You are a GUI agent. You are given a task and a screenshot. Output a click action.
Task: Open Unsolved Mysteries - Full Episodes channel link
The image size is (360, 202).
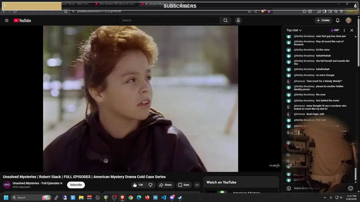(36, 183)
